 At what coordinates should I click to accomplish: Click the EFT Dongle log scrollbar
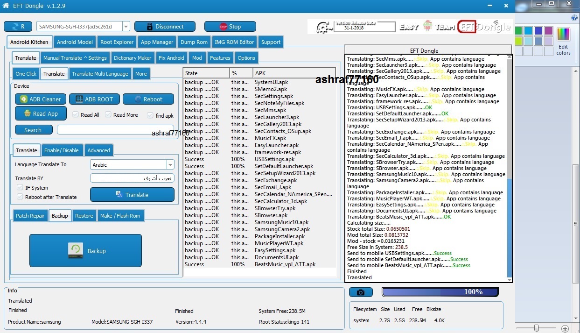tap(510, 169)
